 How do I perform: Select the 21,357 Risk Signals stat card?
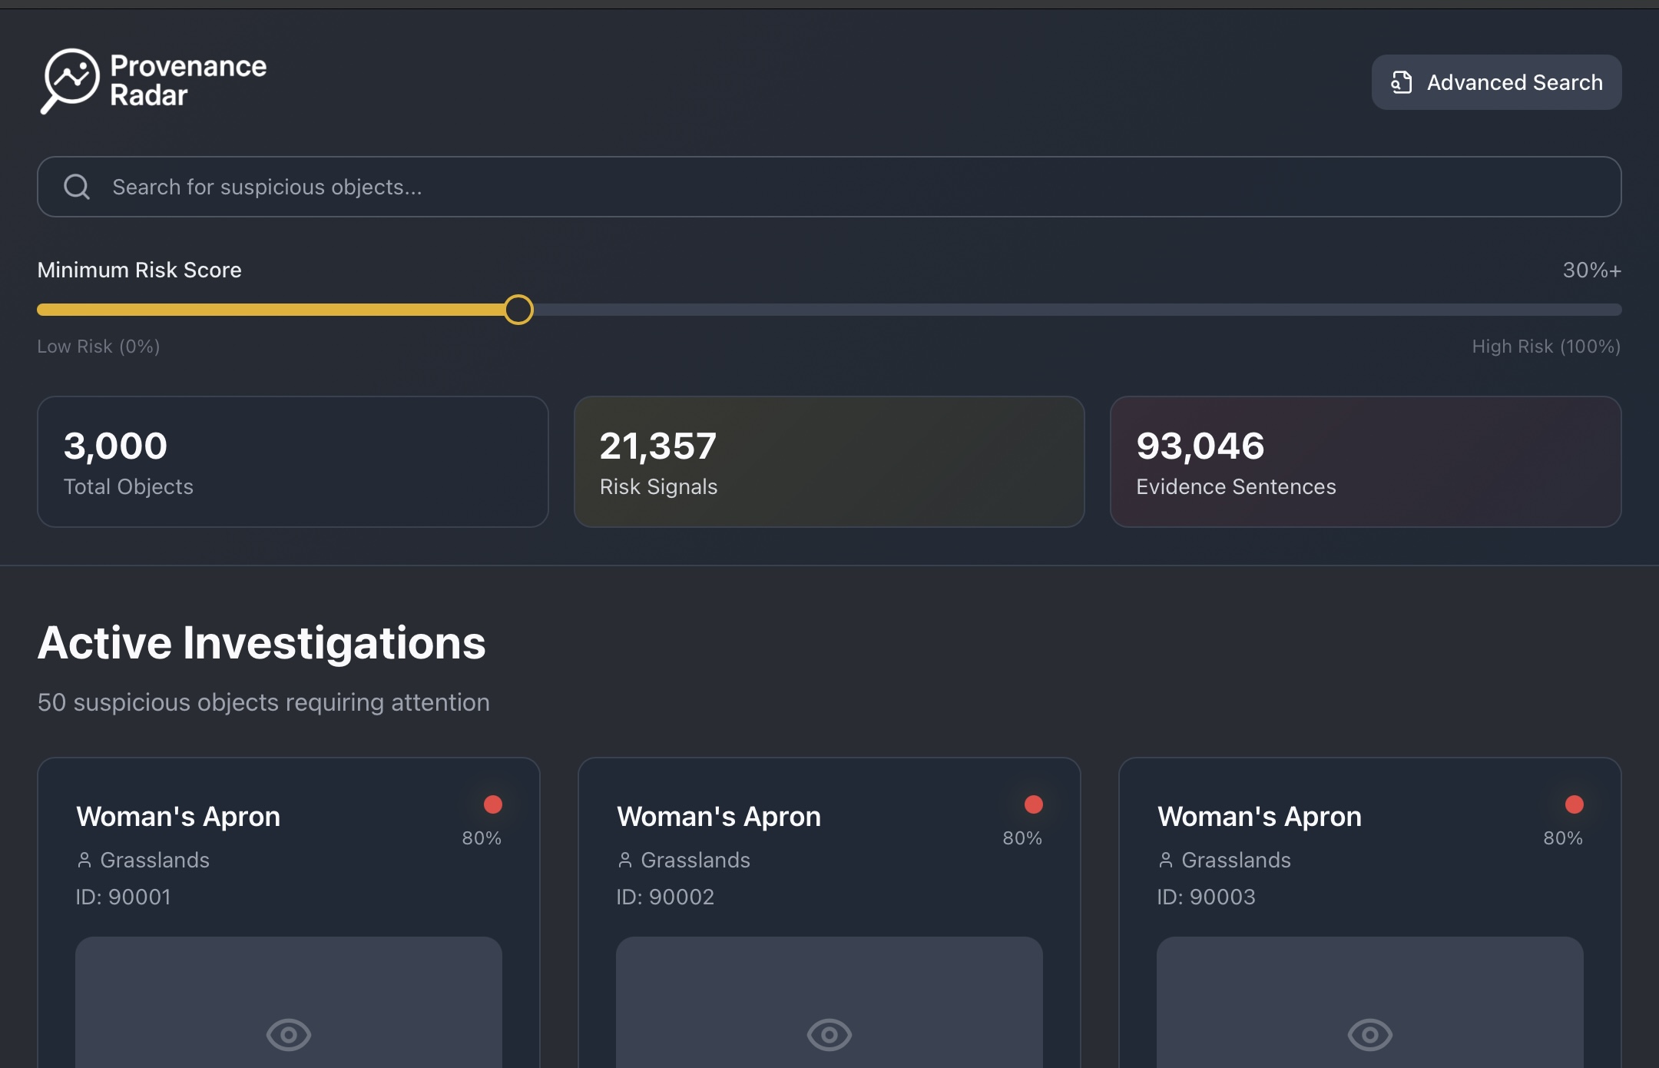pos(829,462)
